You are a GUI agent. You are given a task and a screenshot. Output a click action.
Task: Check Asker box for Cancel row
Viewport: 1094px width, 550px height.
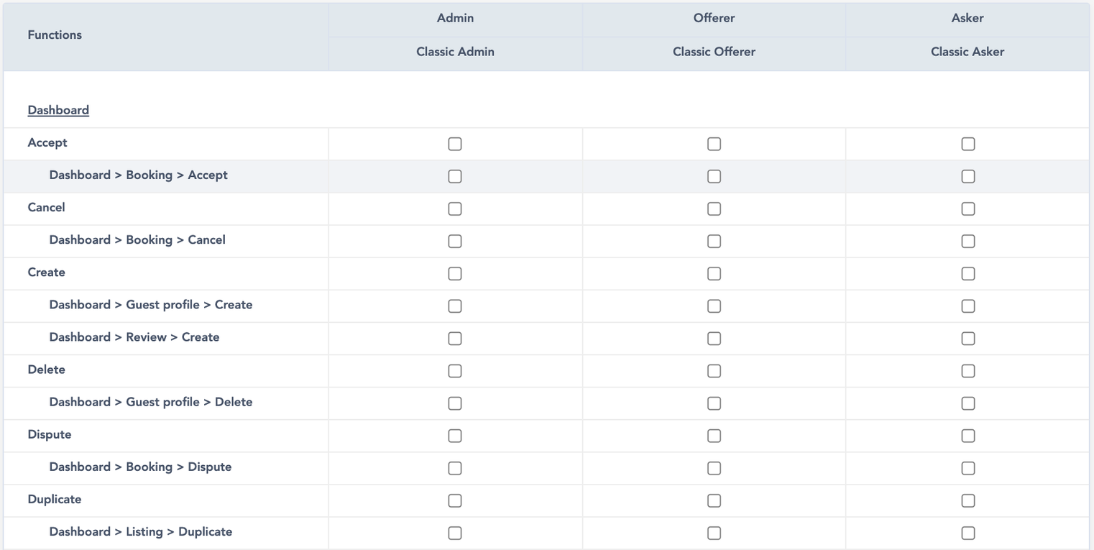(968, 208)
